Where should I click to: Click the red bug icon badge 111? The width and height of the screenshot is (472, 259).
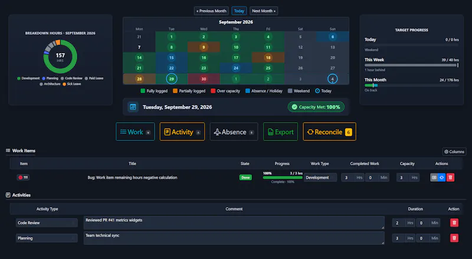click(23, 178)
